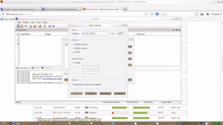Open the dropdown arrow next to bookmark star
This screenshot has height=125, width=223.
[149, 14]
